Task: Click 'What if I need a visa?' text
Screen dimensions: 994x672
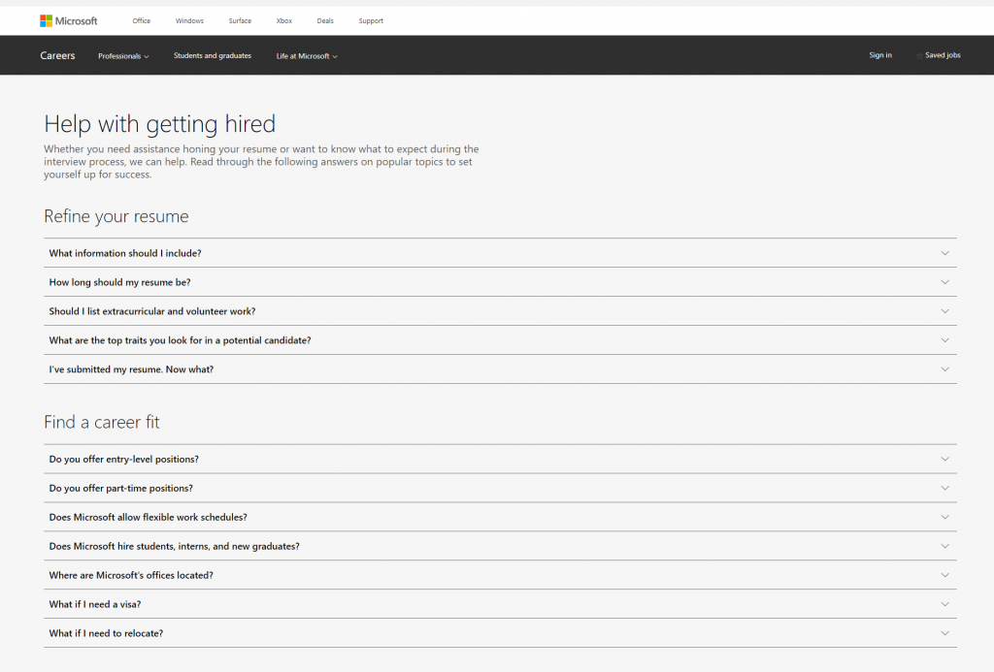Action: pyautogui.click(x=95, y=604)
